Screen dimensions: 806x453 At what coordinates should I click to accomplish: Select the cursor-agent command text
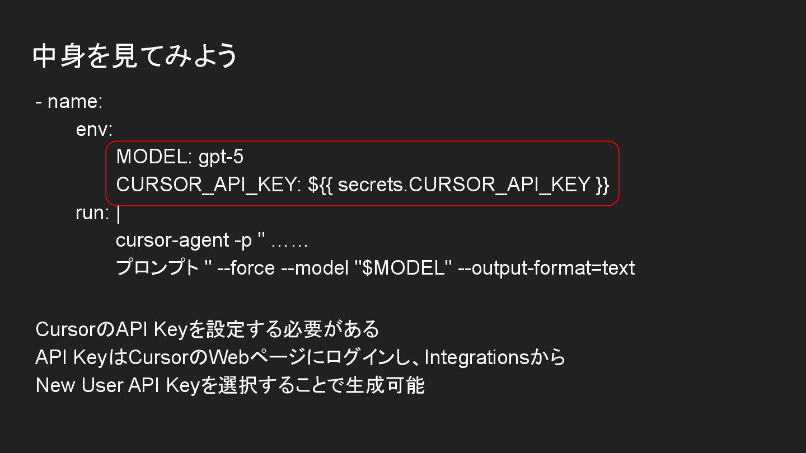pyautogui.click(x=172, y=240)
